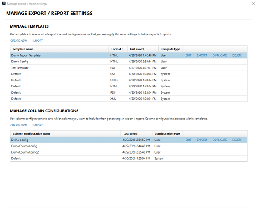Select the DemoColumnConfig2 row
The height and width of the screenshot is (211, 257).
[128, 152]
